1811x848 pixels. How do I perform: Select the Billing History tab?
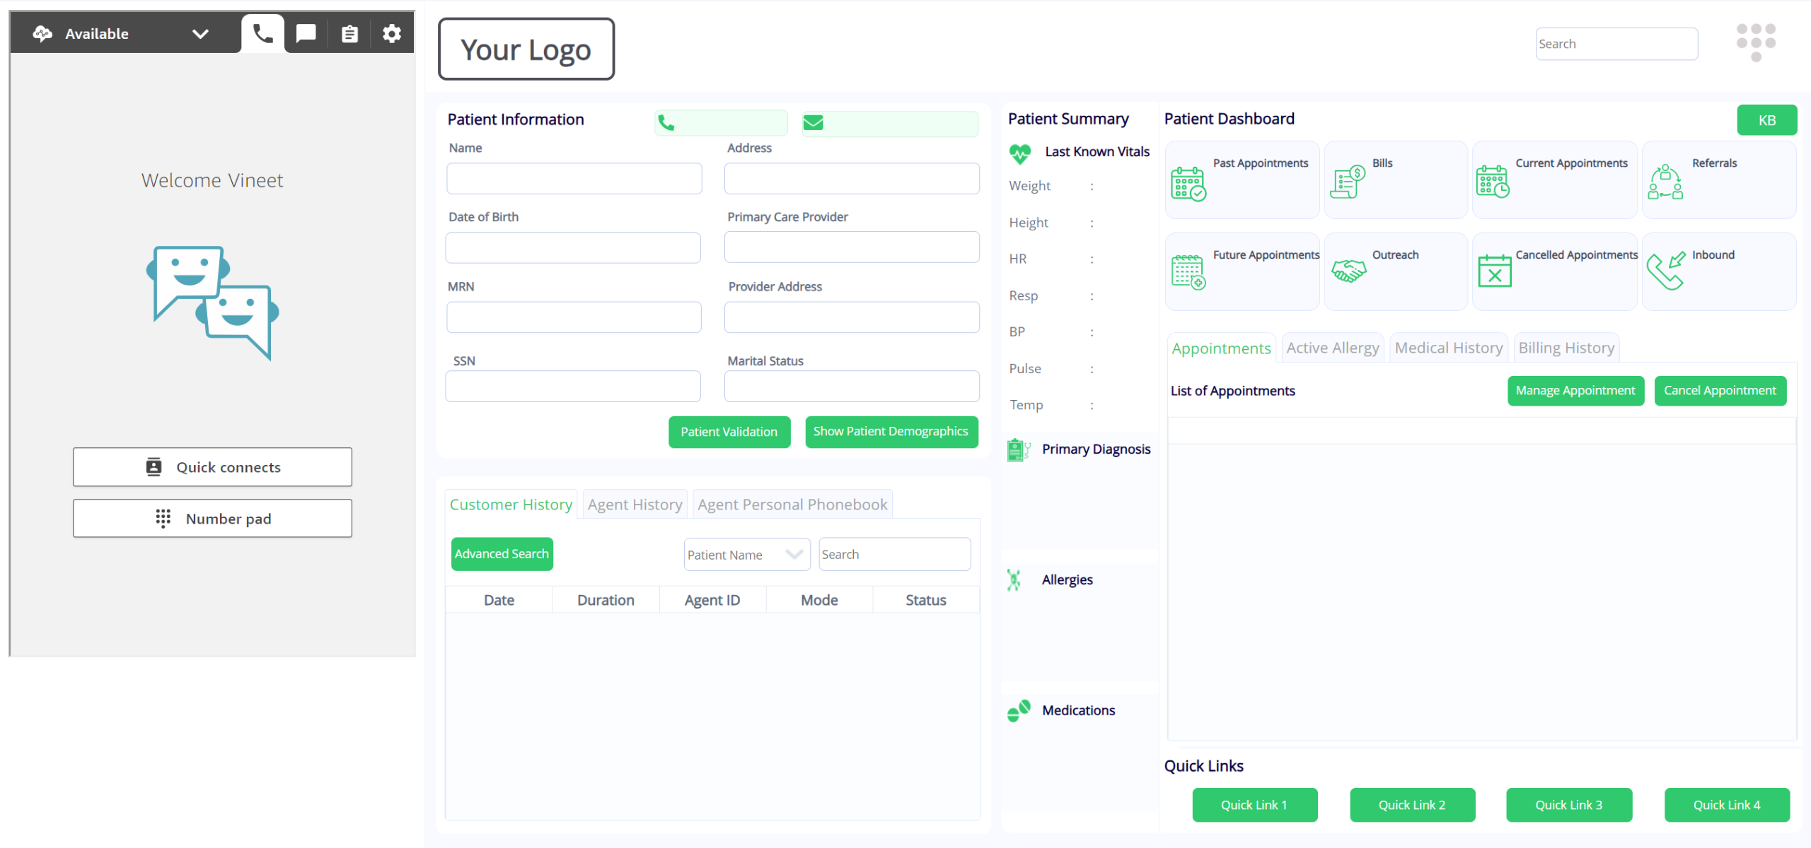point(1566,348)
